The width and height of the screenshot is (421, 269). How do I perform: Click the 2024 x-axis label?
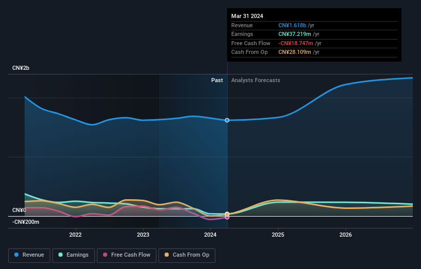[210, 235]
